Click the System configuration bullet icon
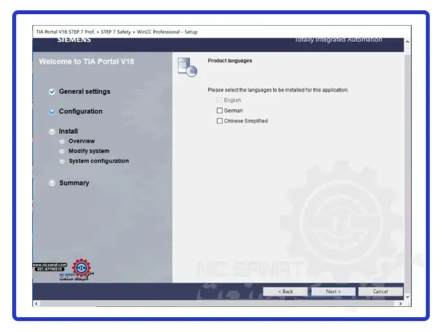 [x=62, y=161]
